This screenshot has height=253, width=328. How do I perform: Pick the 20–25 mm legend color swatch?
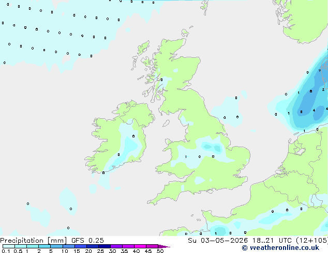[93, 246]
